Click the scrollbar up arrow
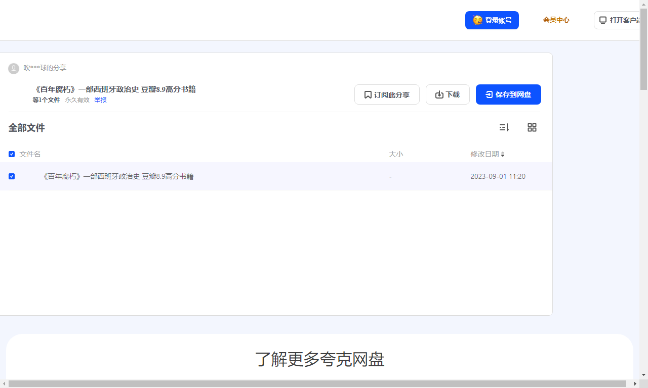The image size is (648, 388). tap(643, 4)
